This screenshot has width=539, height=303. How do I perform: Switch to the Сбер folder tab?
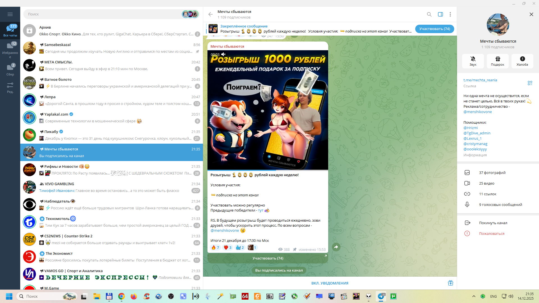click(x=10, y=70)
